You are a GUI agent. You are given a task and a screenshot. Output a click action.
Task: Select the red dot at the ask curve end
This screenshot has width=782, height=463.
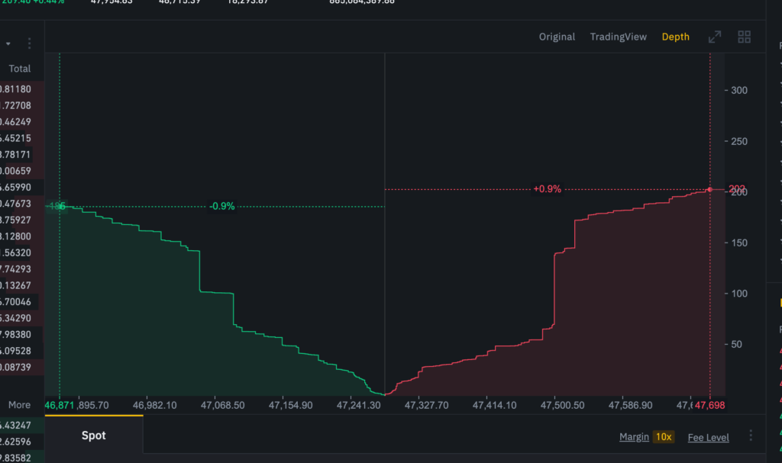[709, 188]
